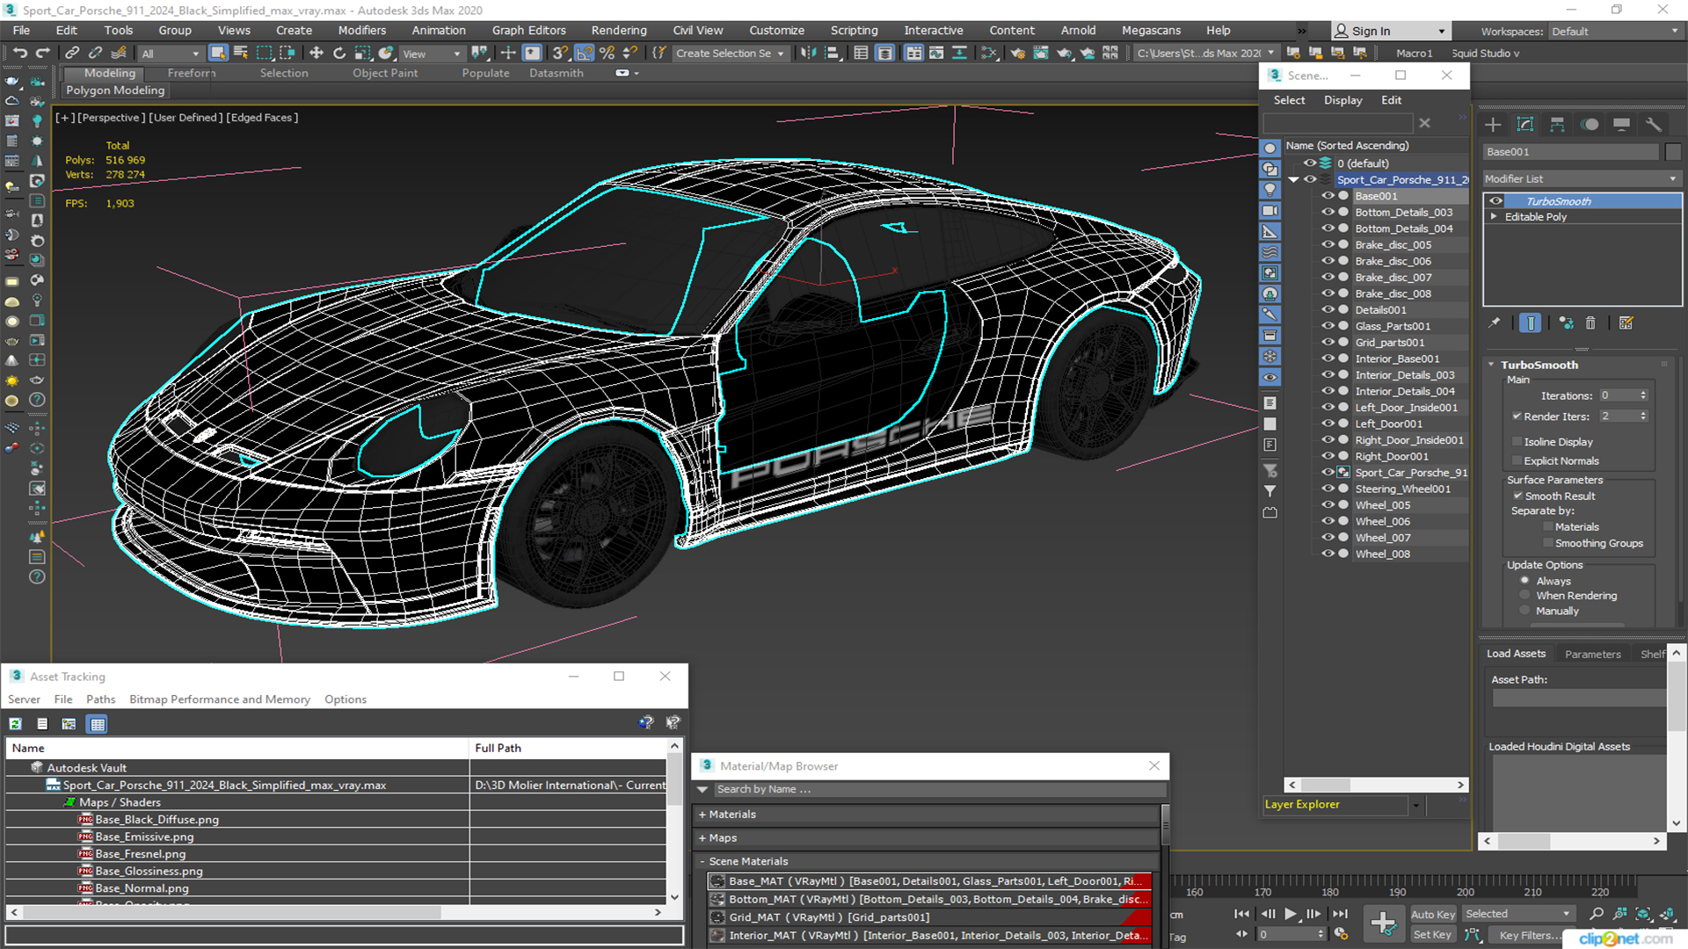
Task: Toggle Render Iters checkbox
Action: pos(1517,417)
